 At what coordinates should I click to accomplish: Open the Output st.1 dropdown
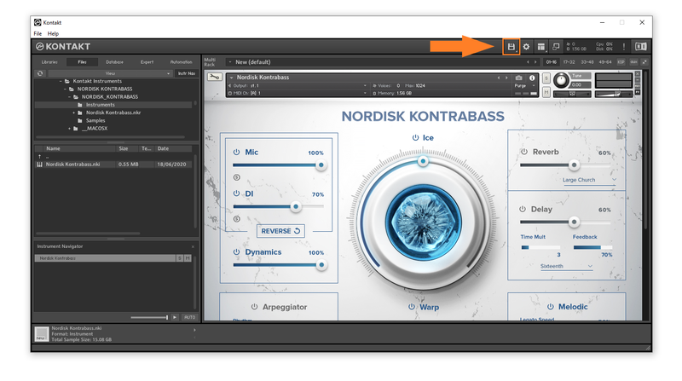point(298,86)
